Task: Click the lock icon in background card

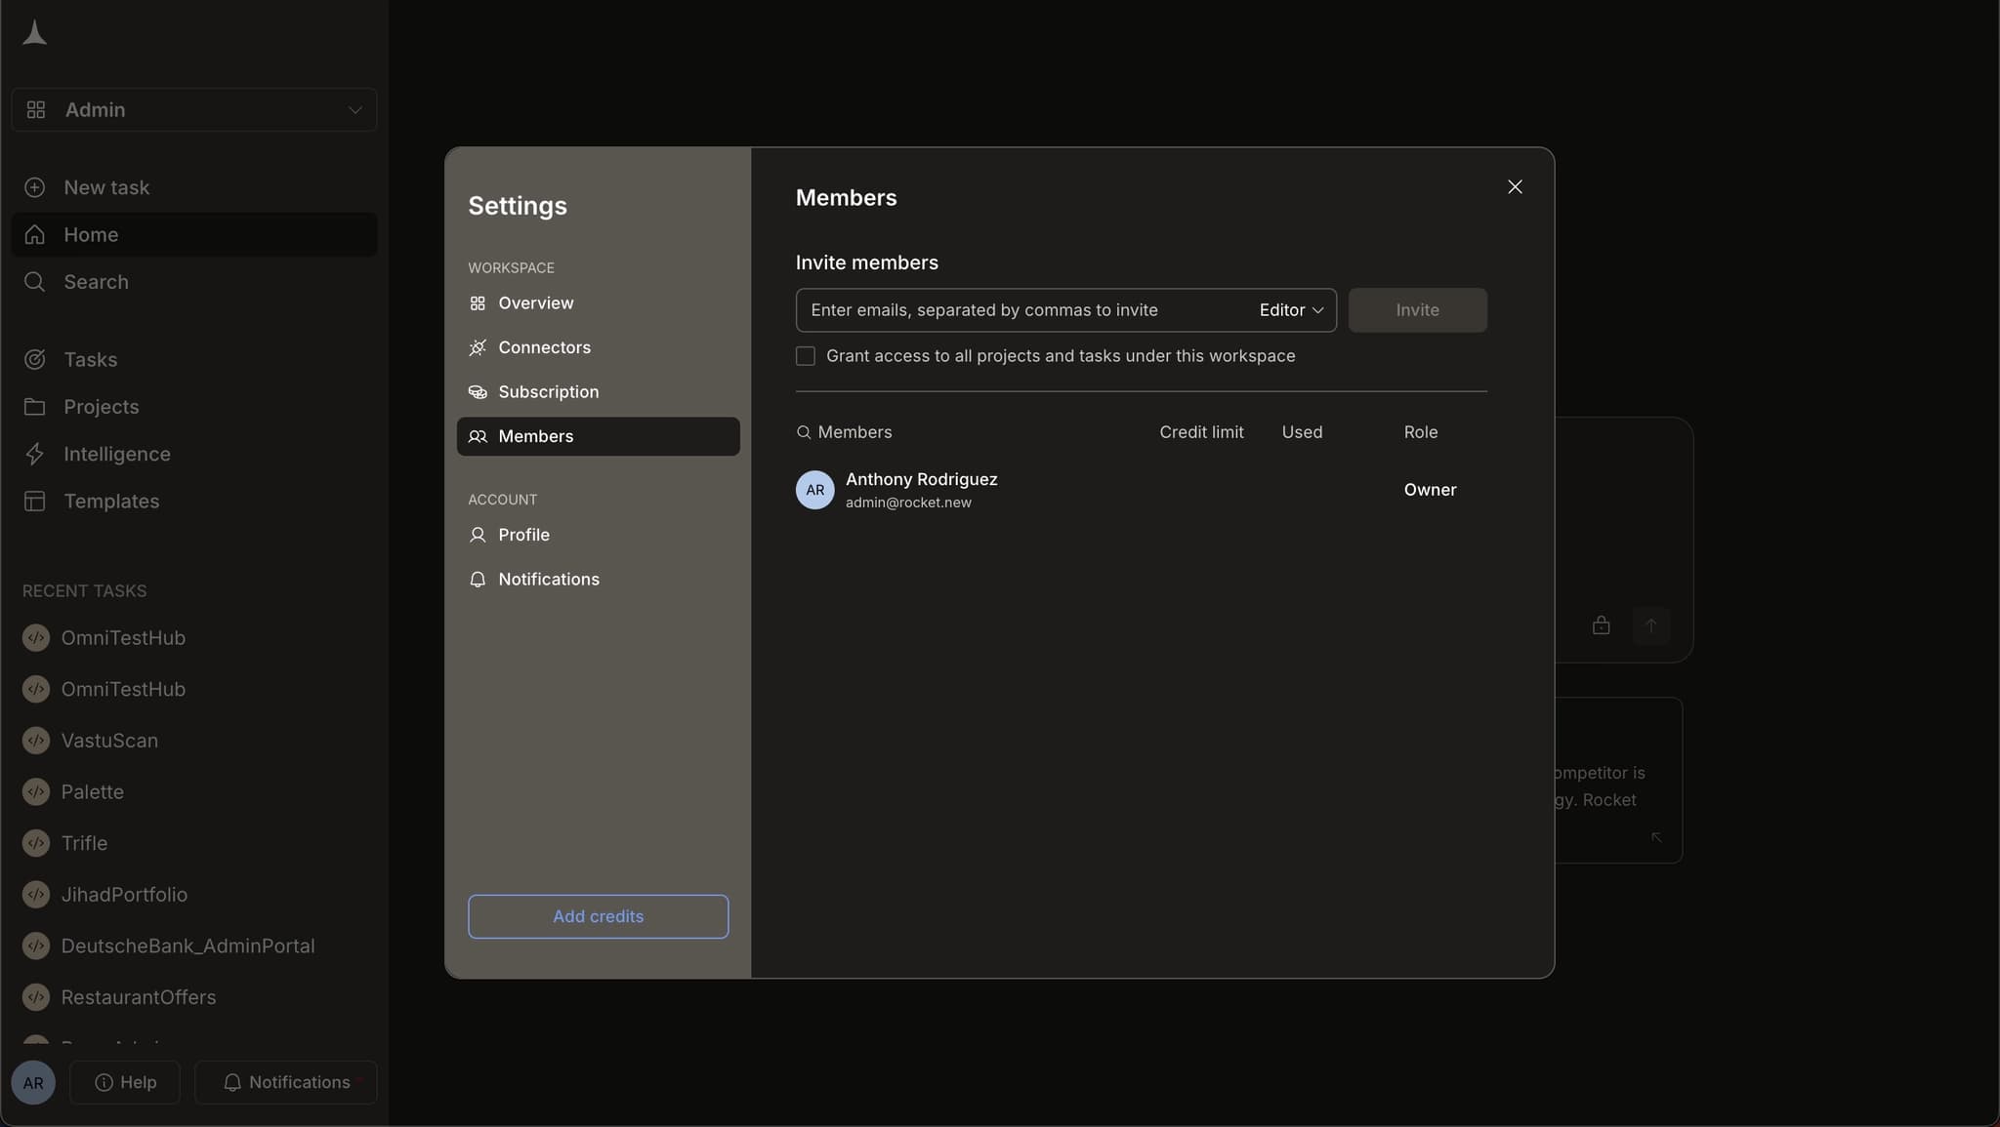Action: 1601,625
